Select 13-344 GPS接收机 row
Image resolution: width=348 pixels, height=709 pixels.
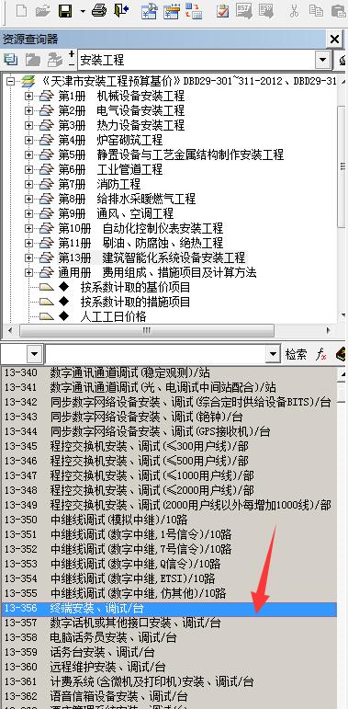coord(169,431)
